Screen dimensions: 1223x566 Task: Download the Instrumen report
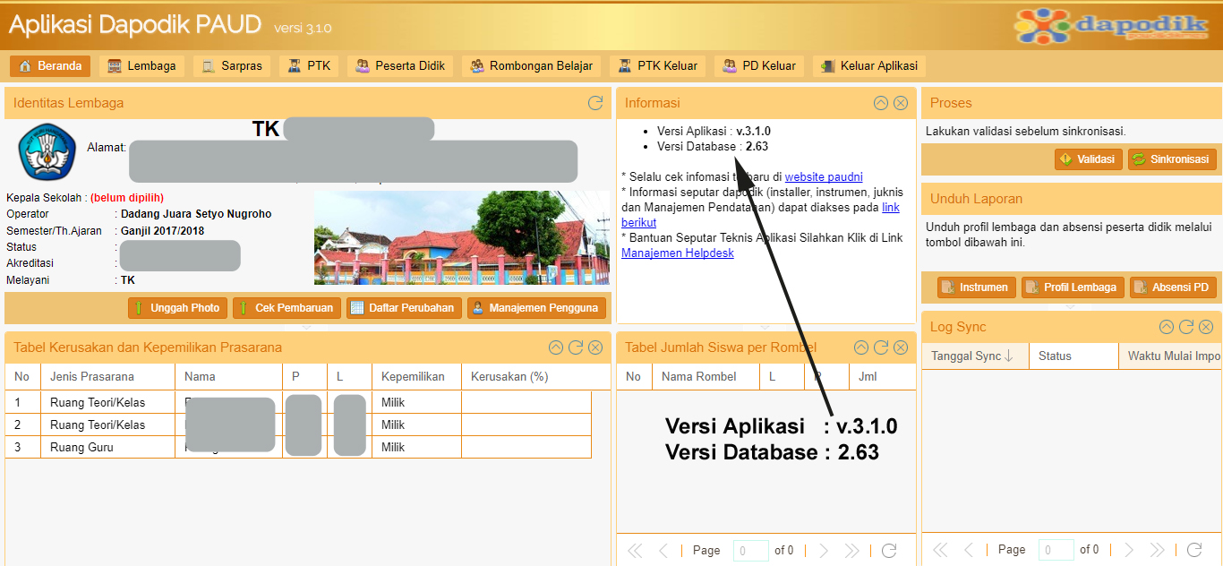coord(976,287)
